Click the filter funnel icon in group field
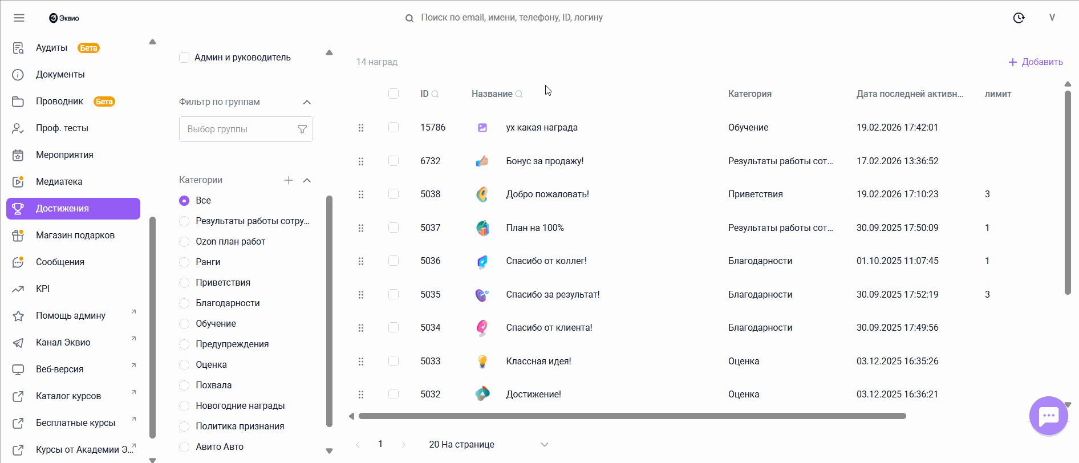This screenshot has height=463, width=1079. (x=302, y=129)
